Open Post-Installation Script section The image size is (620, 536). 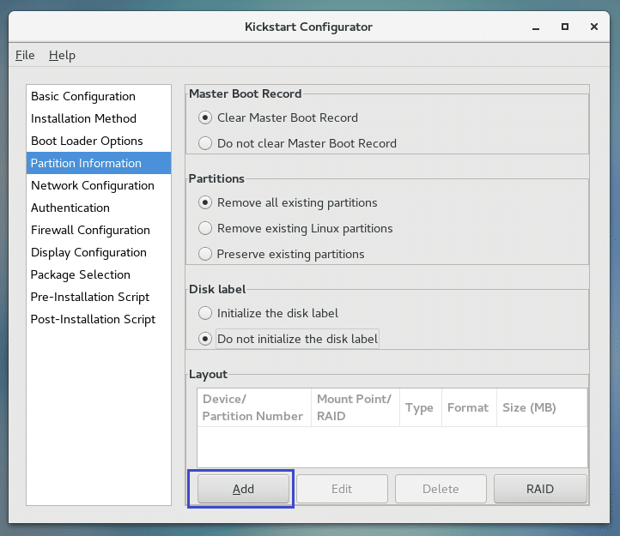point(93,319)
